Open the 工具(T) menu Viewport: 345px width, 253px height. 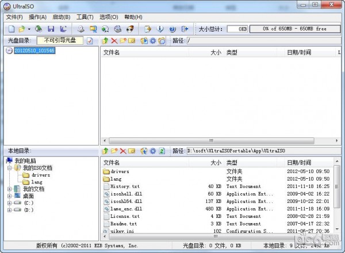[x=85, y=17]
